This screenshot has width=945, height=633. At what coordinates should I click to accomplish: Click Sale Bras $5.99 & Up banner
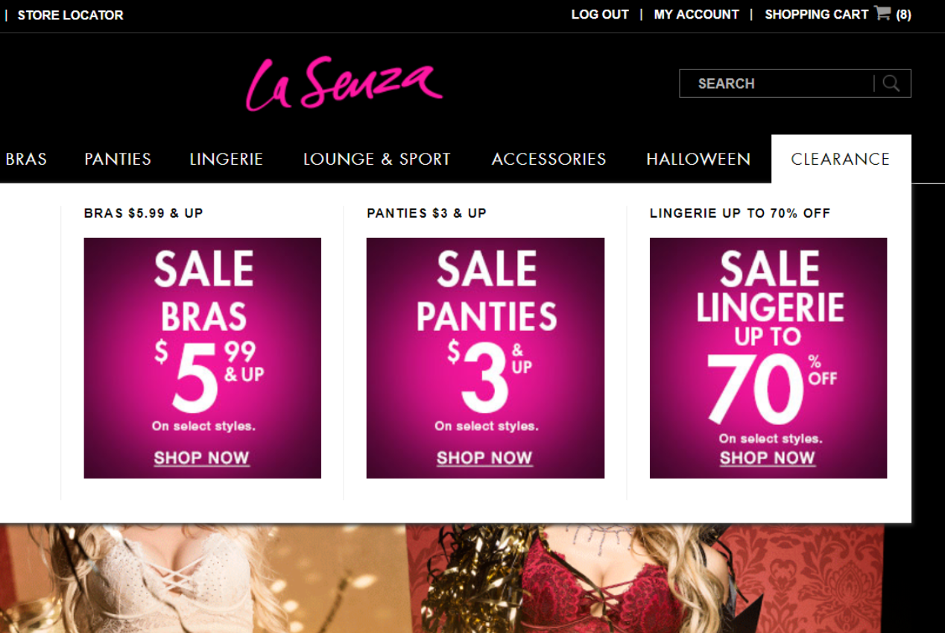203,358
